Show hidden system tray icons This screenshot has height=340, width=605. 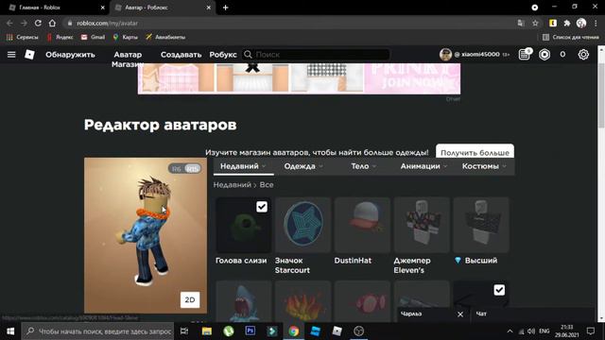coord(510,331)
